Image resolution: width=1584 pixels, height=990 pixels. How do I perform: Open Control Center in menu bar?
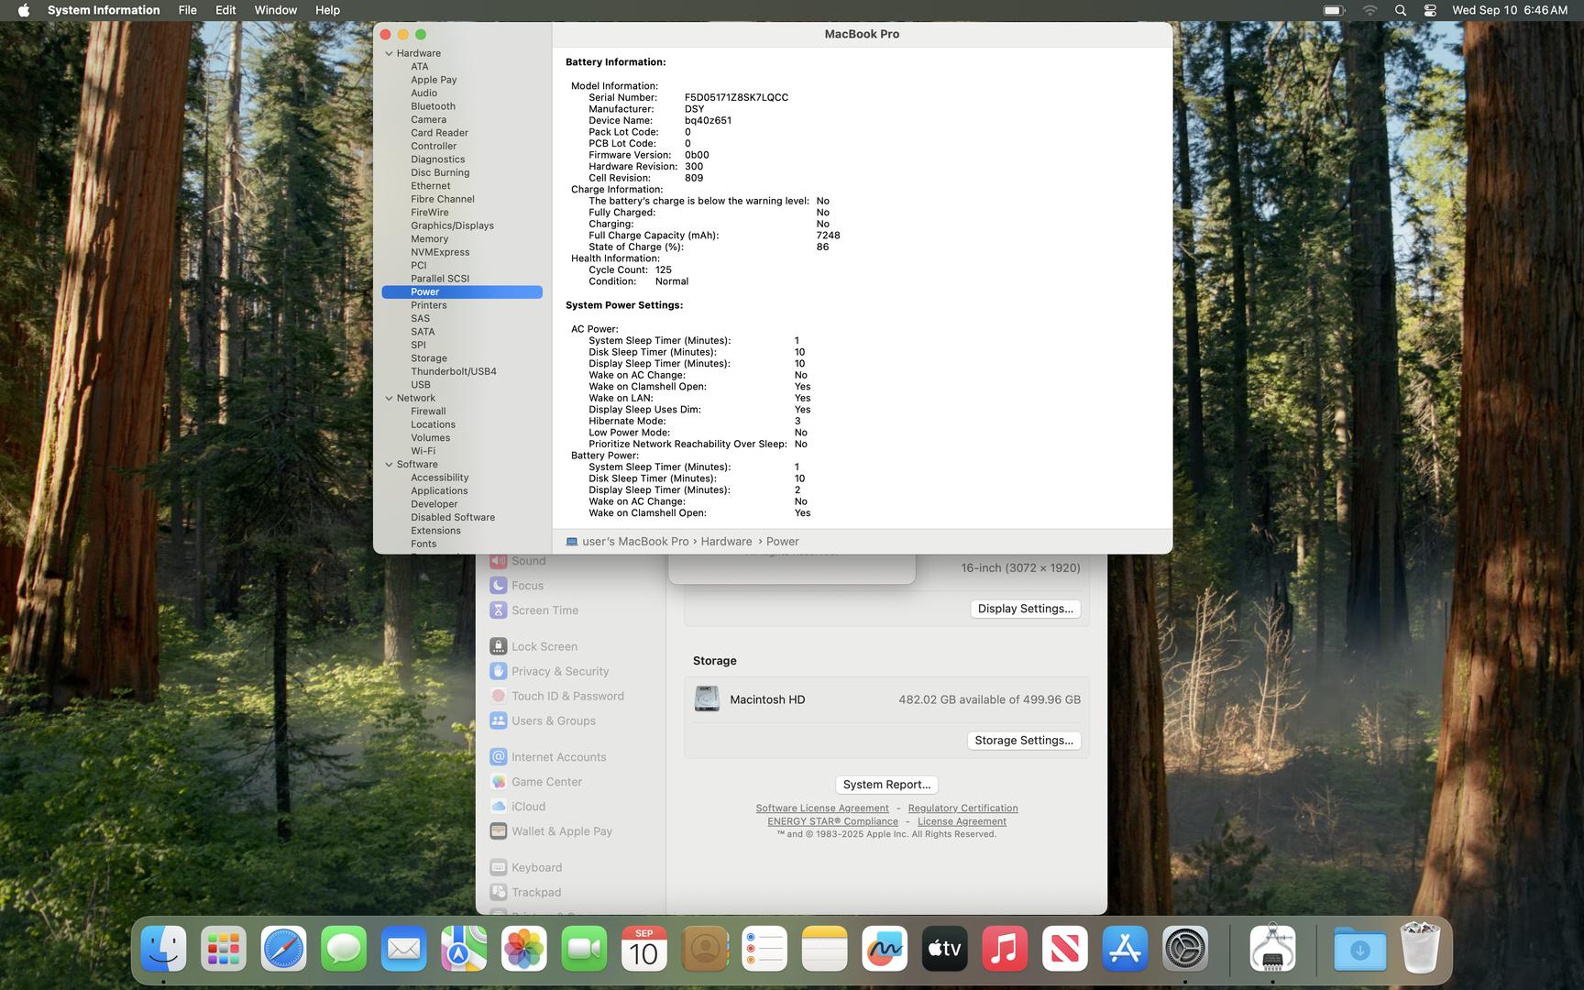click(x=1430, y=10)
